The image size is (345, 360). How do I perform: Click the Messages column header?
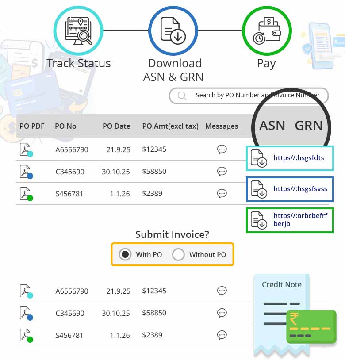click(x=222, y=126)
